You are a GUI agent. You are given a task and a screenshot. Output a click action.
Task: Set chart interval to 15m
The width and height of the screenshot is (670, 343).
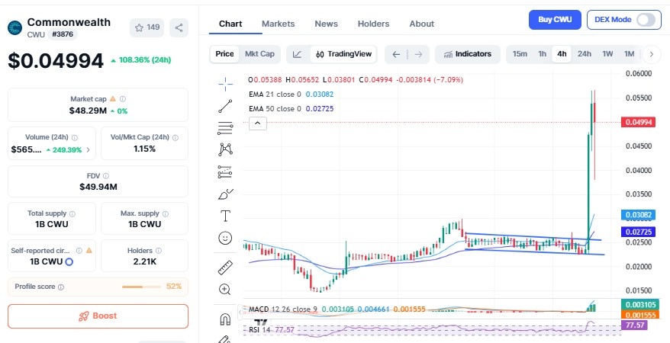tap(520, 54)
